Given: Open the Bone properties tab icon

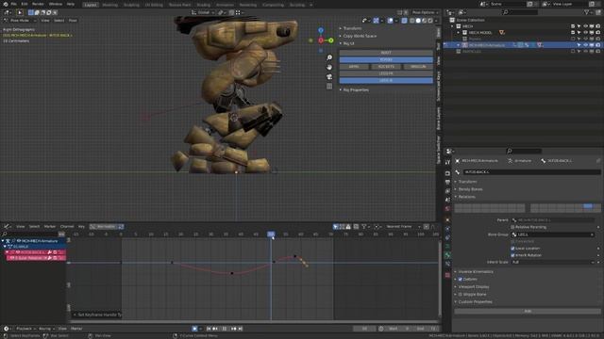Looking at the screenshot, I should click(447, 255).
